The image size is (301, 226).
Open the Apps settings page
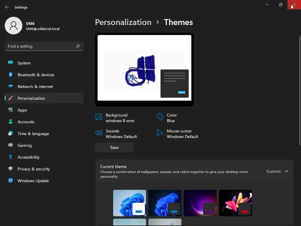pos(44,110)
